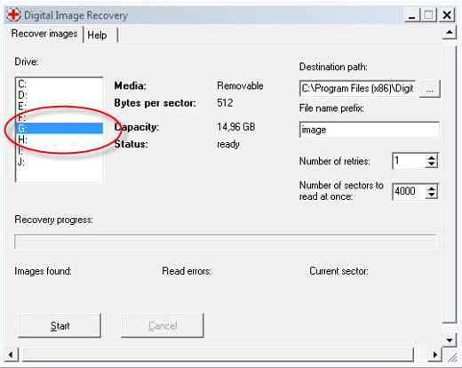This screenshot has height=368, width=462.
Task: Click the File name prefix field
Action: coord(369,130)
